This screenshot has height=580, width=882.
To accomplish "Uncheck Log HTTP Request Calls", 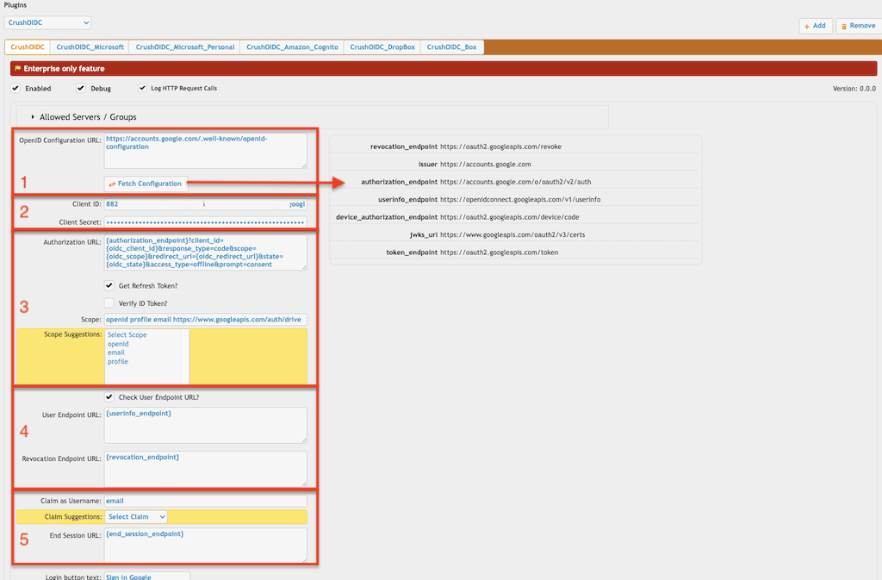I will (142, 88).
